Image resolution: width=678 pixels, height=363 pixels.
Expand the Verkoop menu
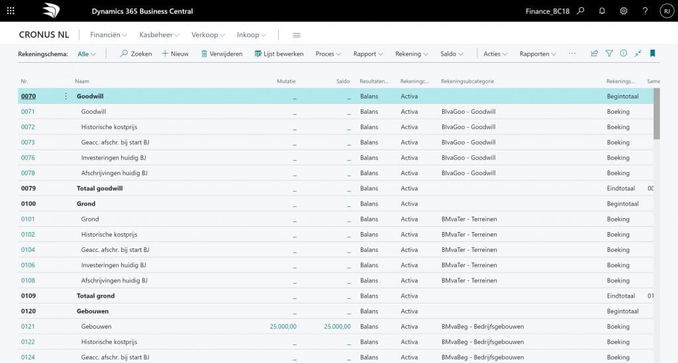208,35
